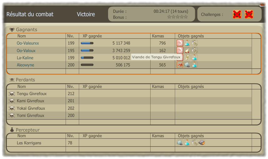Click the XP value 5 010 012
Screen dimensions: 268x159
(x=121, y=58)
